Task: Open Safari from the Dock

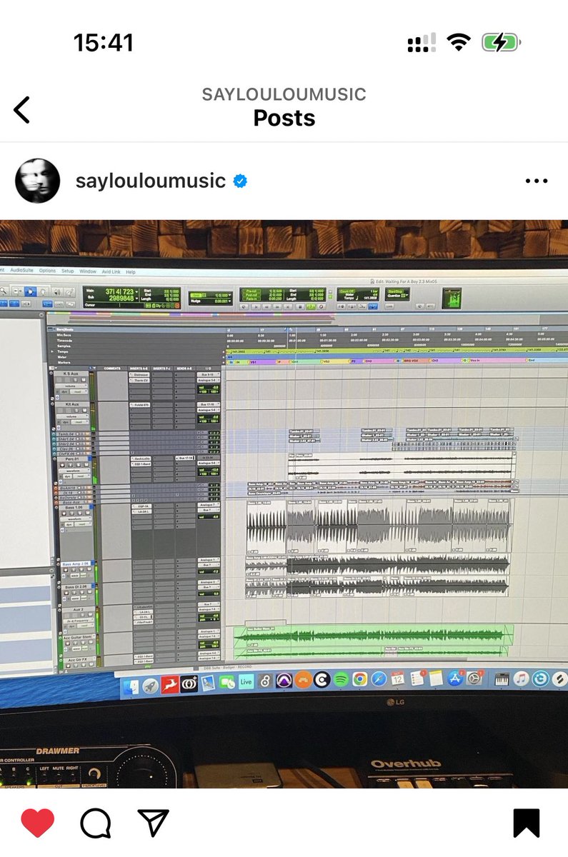Action: (379, 680)
